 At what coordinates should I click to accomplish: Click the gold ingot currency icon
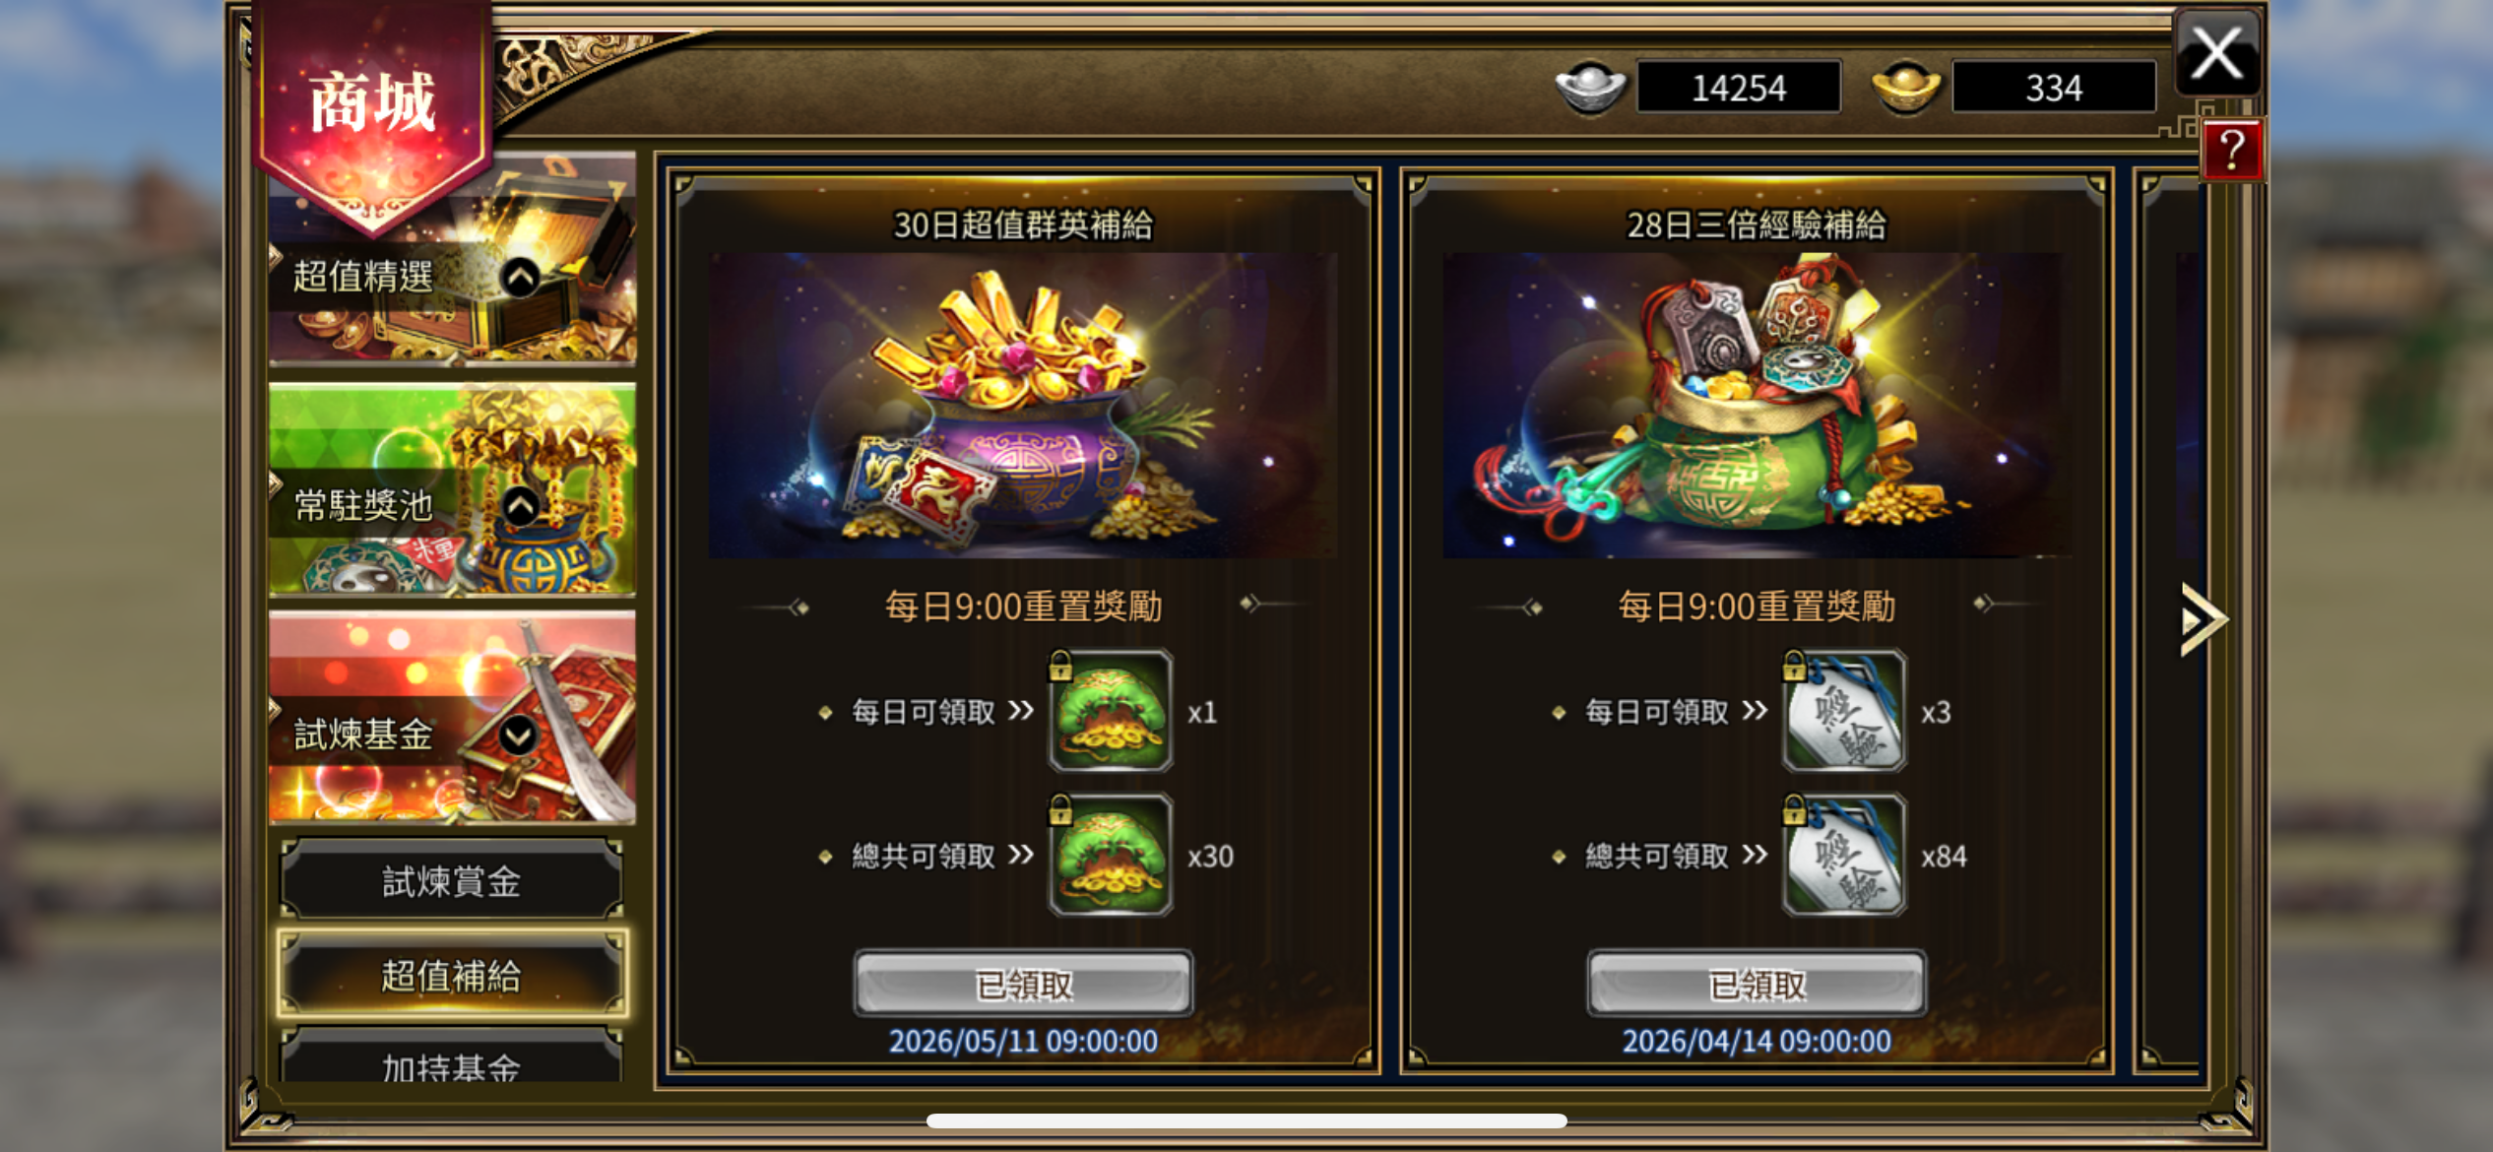point(1905,88)
